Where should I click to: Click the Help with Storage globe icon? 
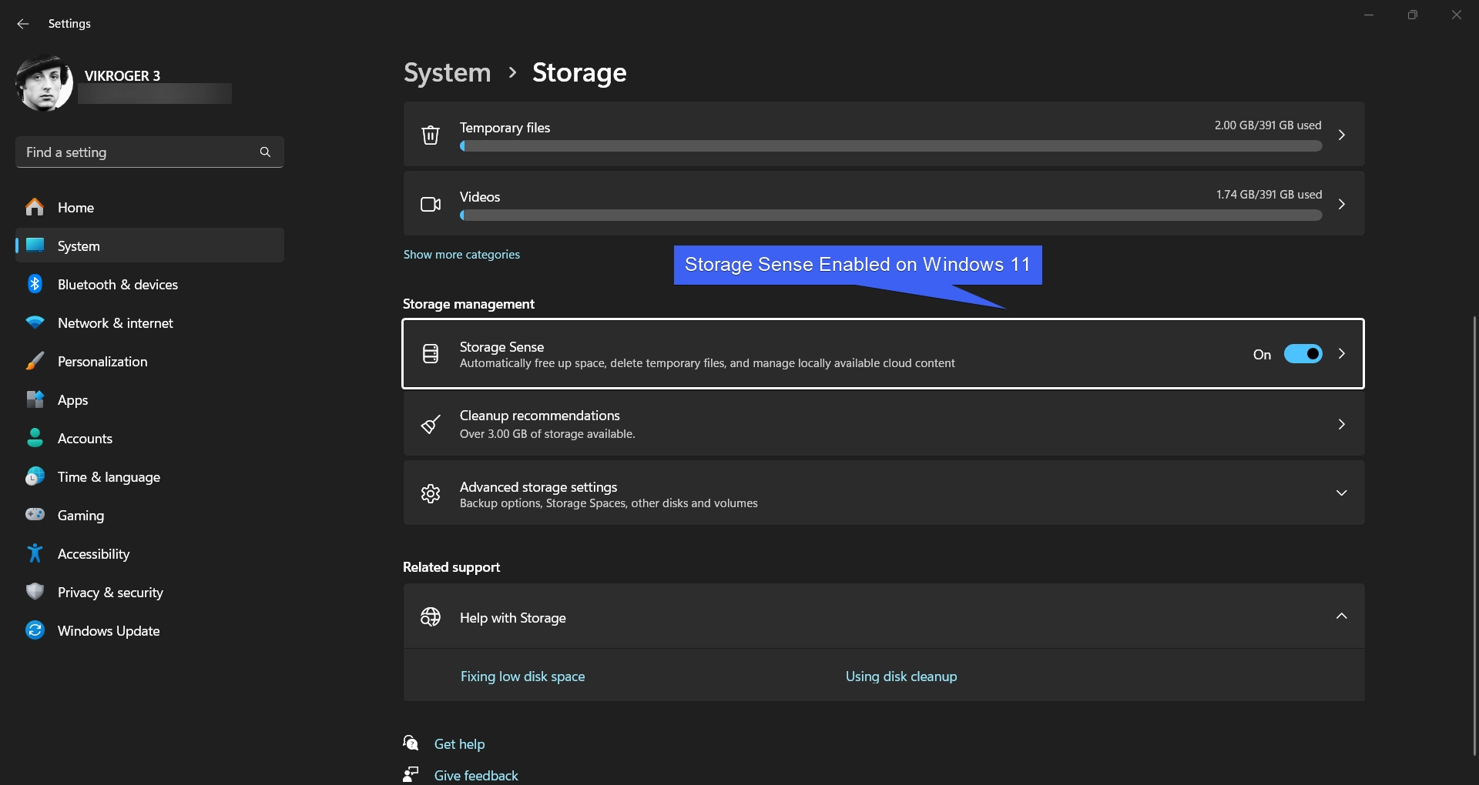(431, 616)
